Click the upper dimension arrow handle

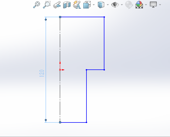[x=46, y=20]
